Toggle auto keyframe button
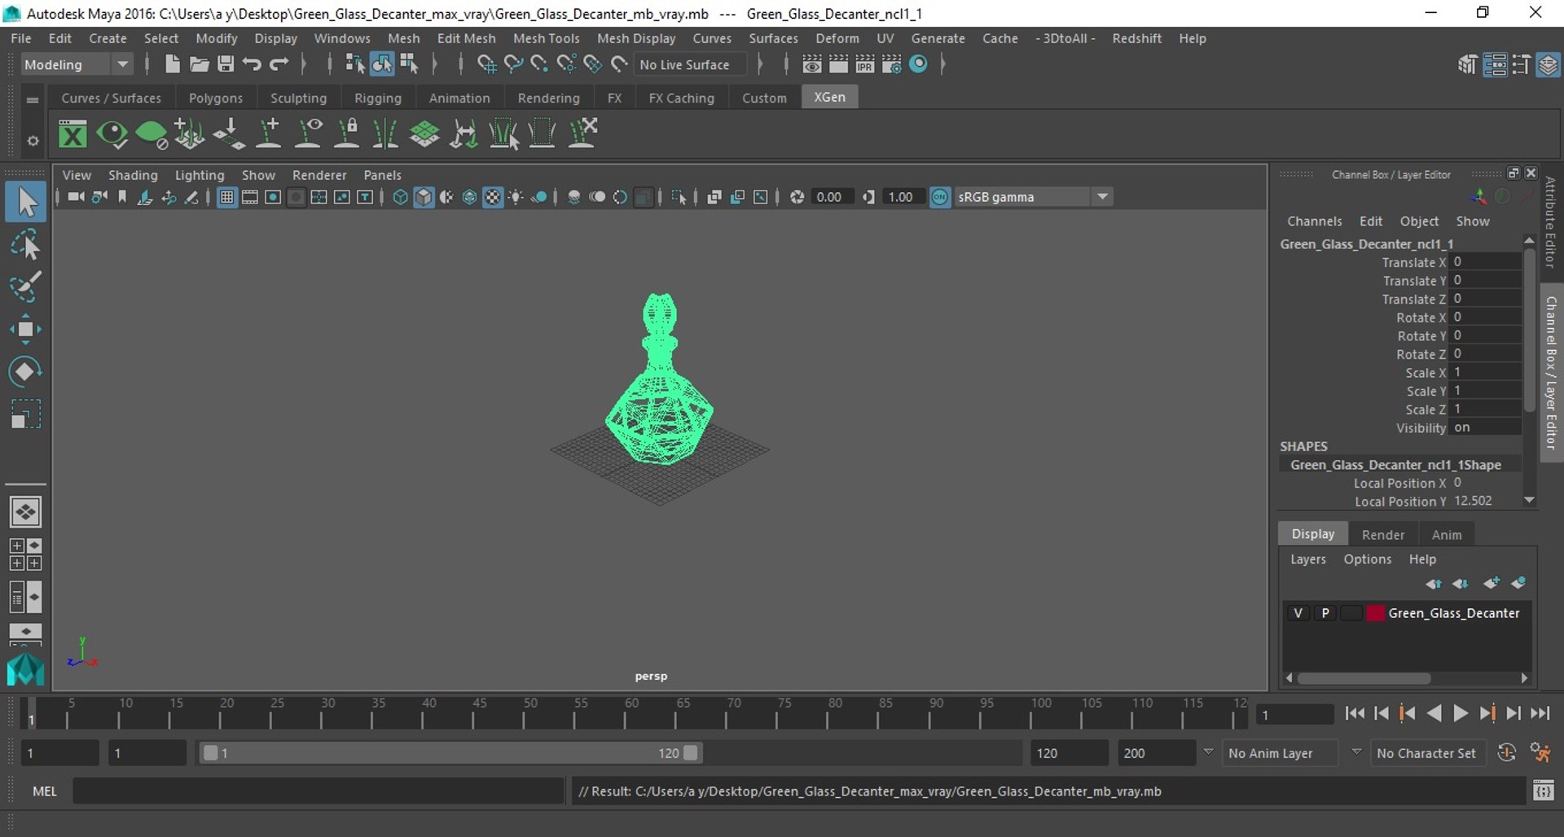Image resolution: width=1564 pixels, height=837 pixels. tap(1506, 753)
